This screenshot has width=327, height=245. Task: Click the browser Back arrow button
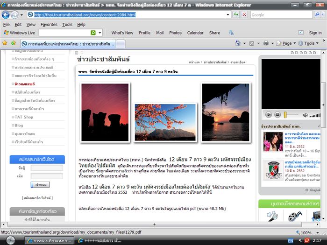(7, 14)
